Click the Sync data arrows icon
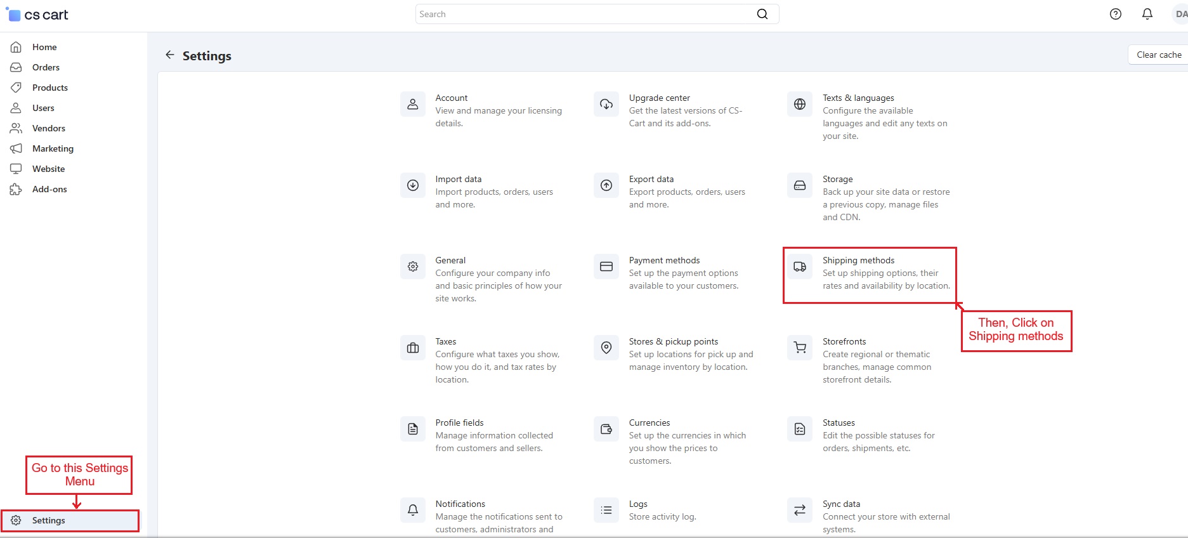Screen dimensions: 1188x538 pyautogui.click(x=799, y=510)
